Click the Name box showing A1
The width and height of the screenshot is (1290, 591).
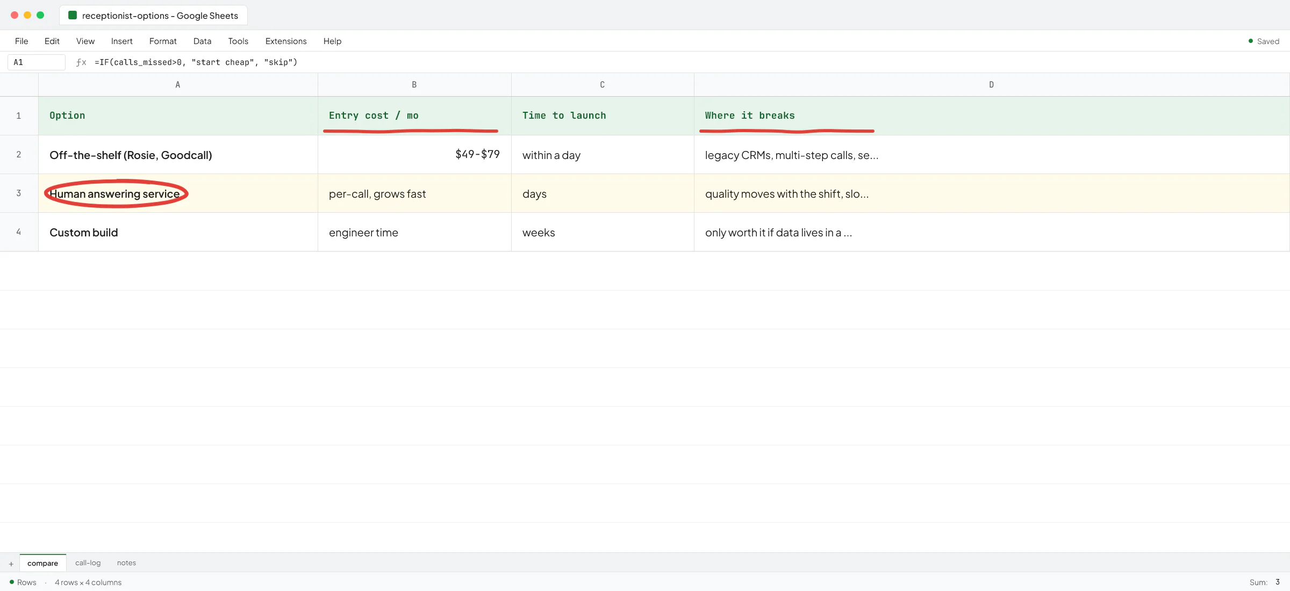pyautogui.click(x=37, y=62)
